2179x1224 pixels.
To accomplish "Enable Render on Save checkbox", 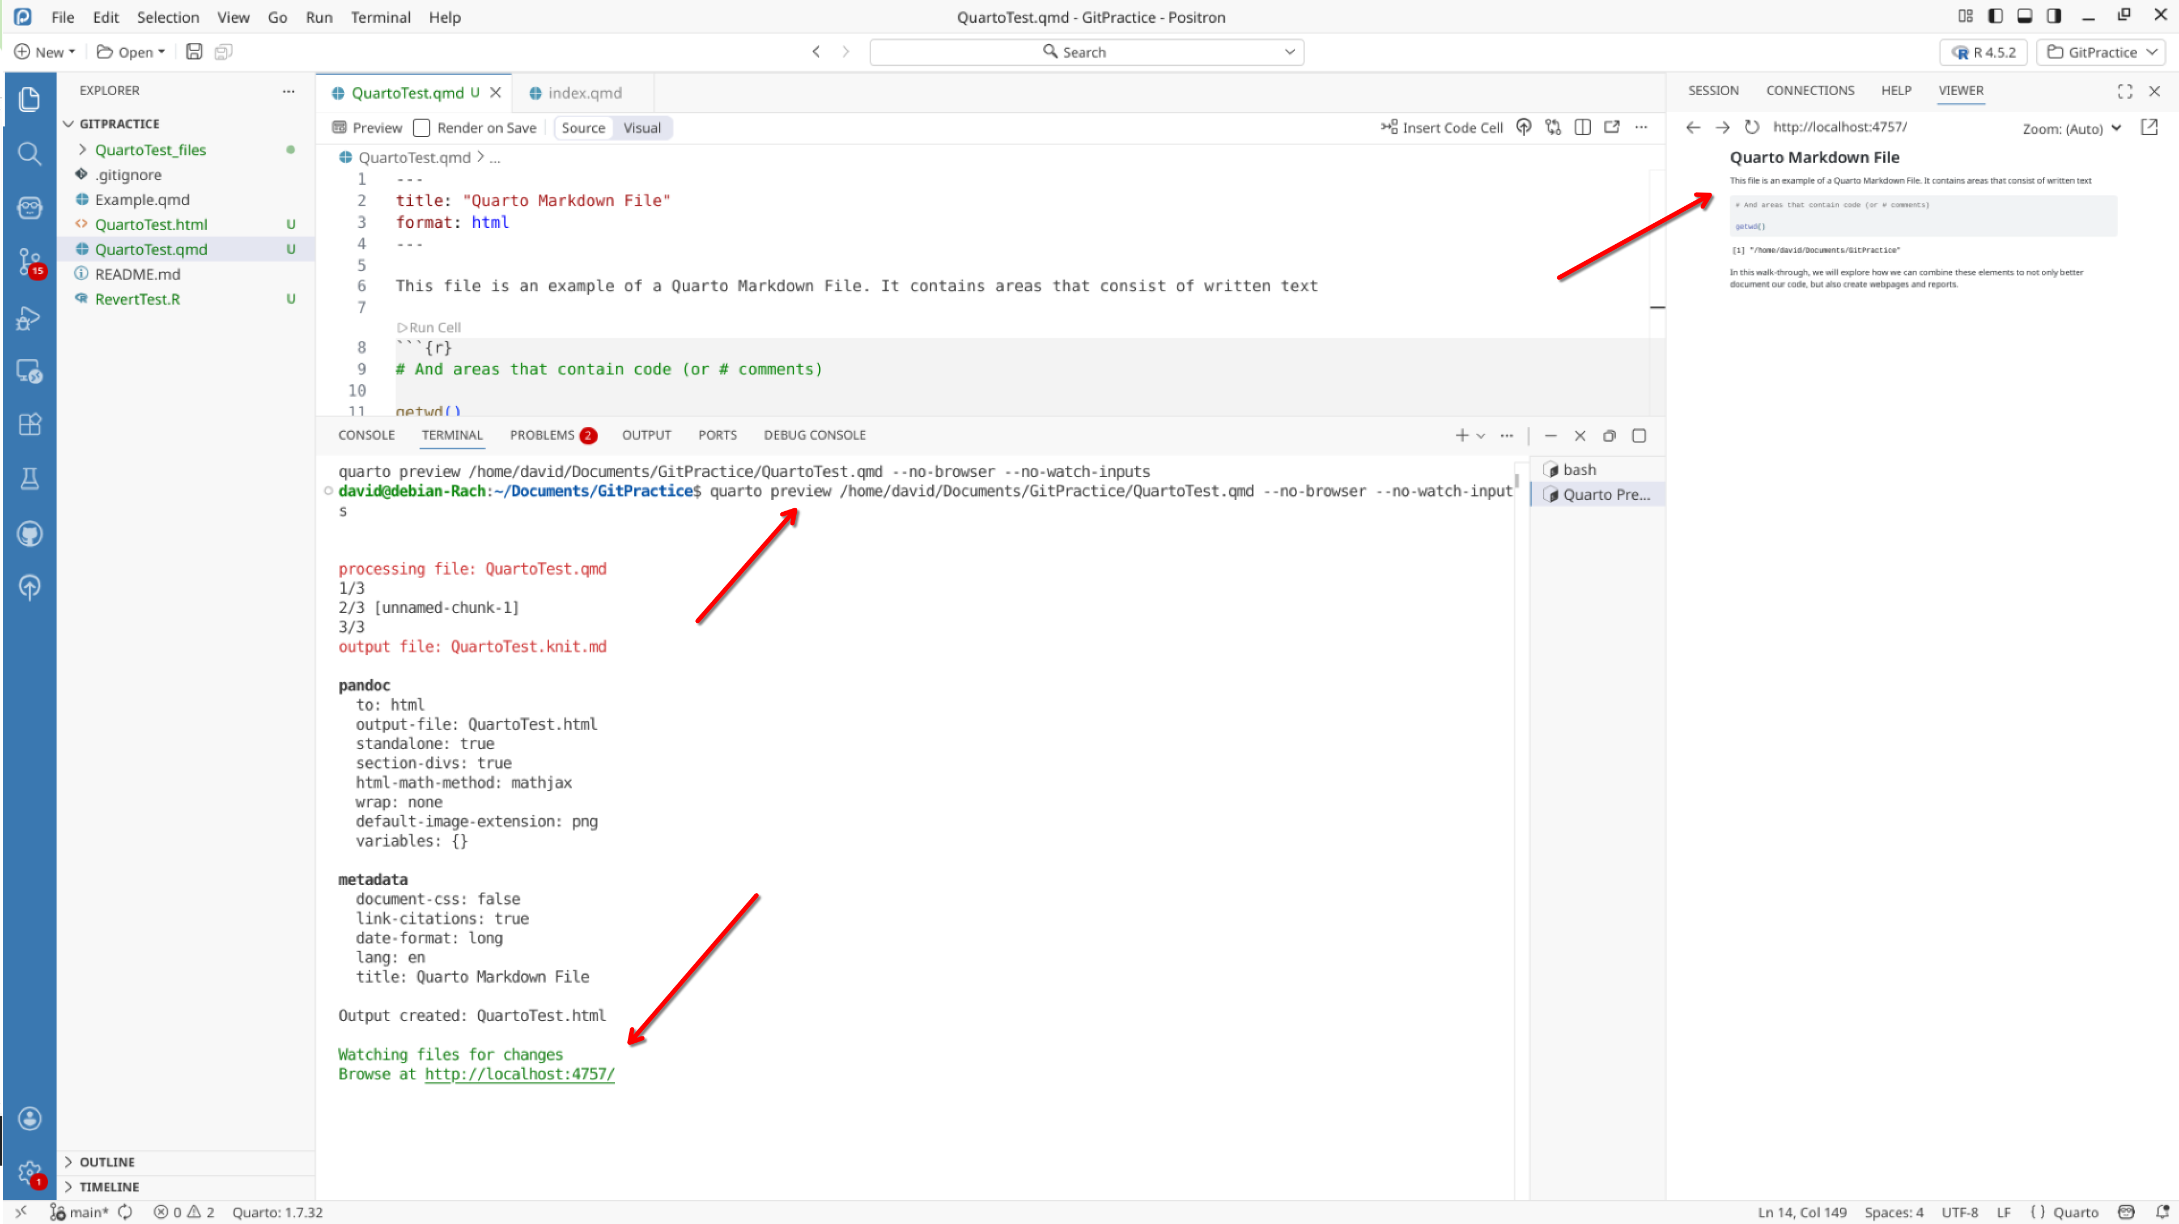I will (421, 127).
